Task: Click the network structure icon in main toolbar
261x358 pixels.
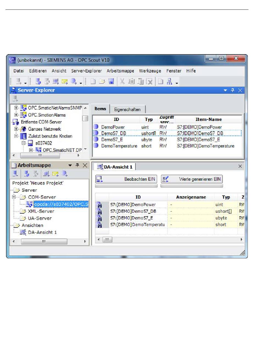Action: click(x=170, y=81)
